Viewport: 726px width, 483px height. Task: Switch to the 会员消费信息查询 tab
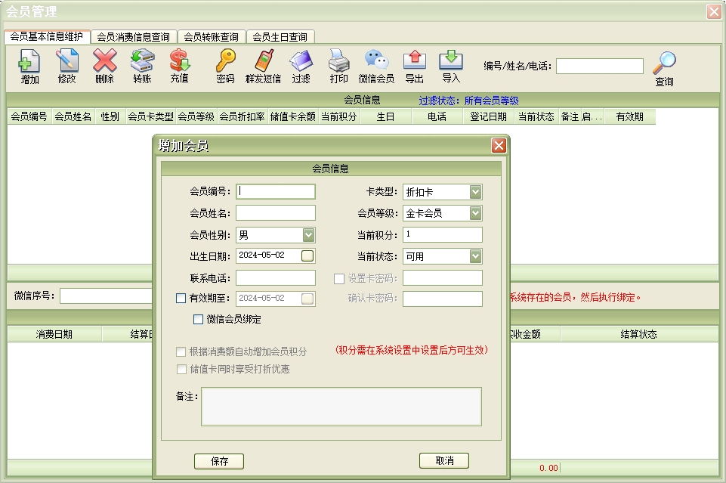tap(134, 37)
